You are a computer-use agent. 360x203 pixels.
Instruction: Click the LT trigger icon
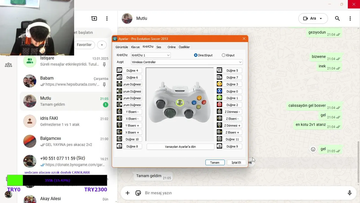(x=119, y=70)
